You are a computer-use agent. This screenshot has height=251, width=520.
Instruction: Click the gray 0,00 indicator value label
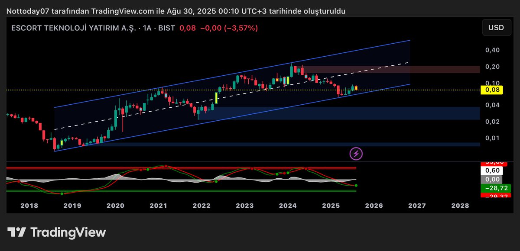(x=492, y=179)
